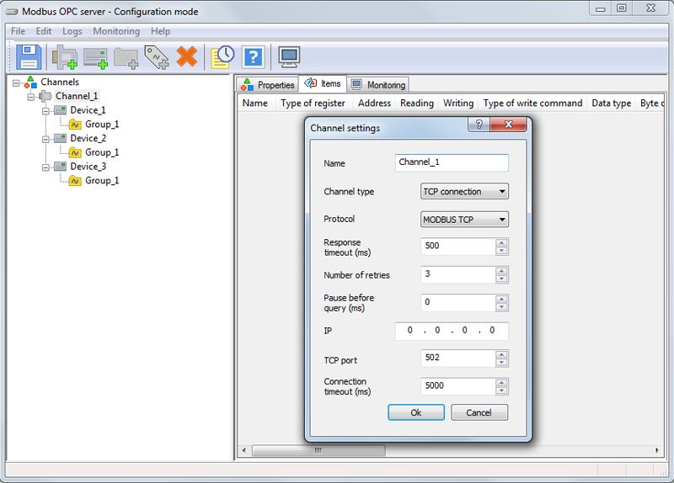Viewport: 674px width, 483px height.
Task: Decrease Connection timeout with down arrow
Action: [501, 390]
